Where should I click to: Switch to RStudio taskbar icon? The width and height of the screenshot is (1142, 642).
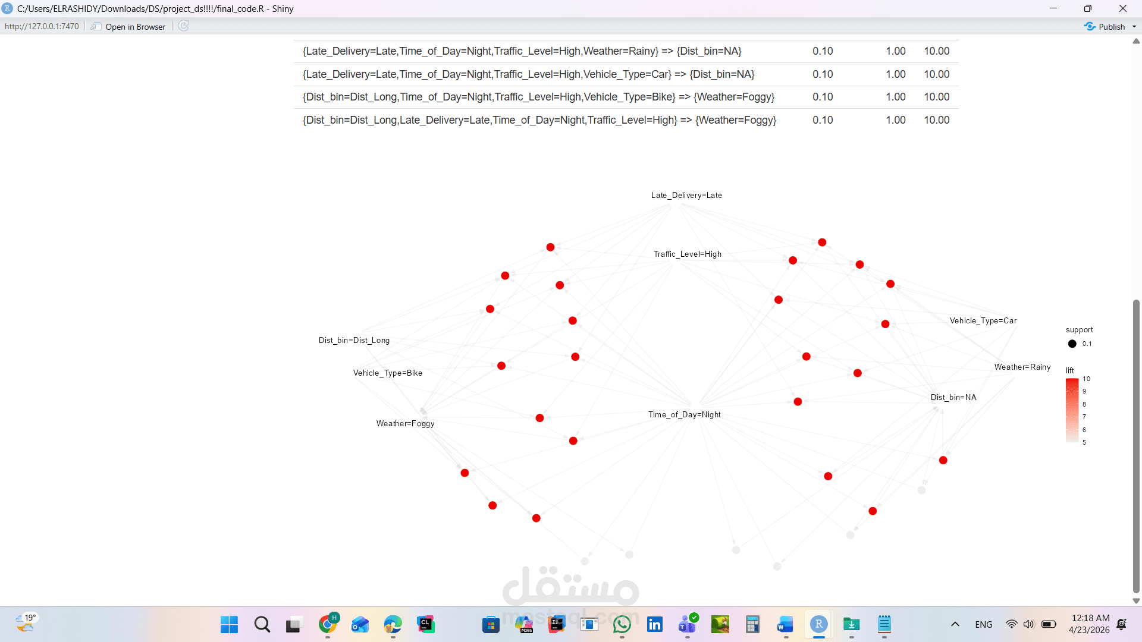[x=819, y=624]
